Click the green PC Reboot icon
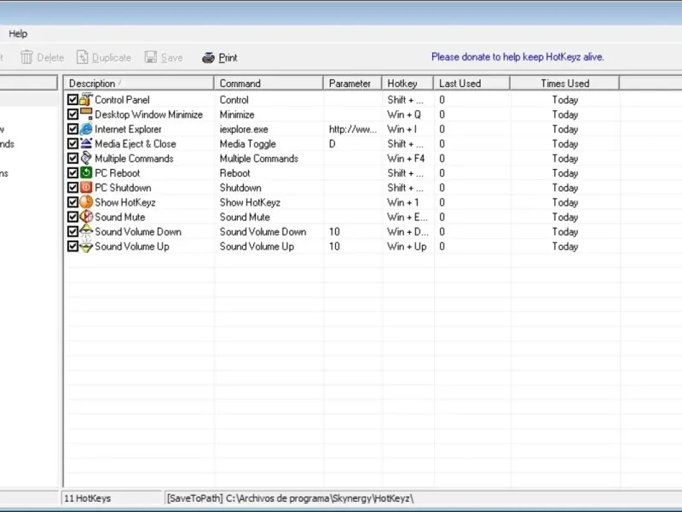 click(86, 173)
